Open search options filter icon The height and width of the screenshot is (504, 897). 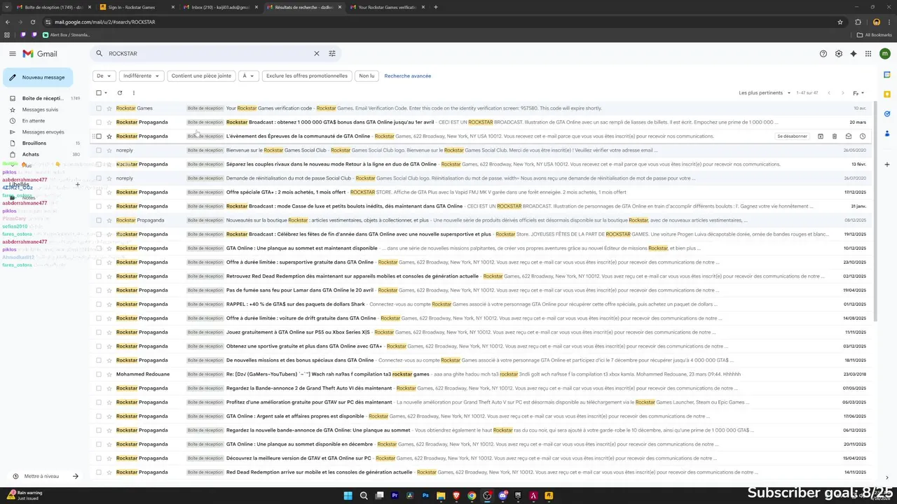[332, 53]
